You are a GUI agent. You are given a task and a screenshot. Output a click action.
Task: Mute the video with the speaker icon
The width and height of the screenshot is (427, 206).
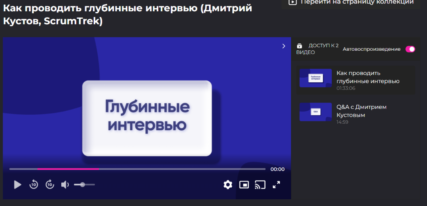[65, 185]
